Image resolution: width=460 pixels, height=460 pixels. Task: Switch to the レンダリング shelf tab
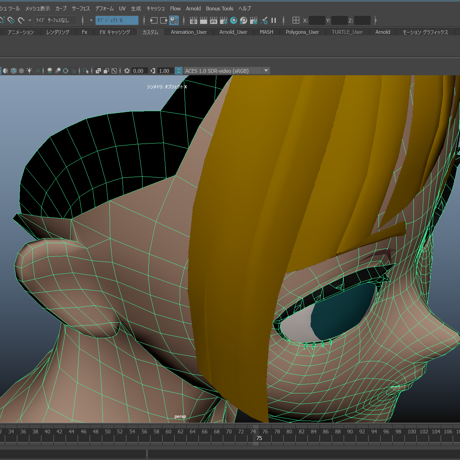click(x=58, y=32)
